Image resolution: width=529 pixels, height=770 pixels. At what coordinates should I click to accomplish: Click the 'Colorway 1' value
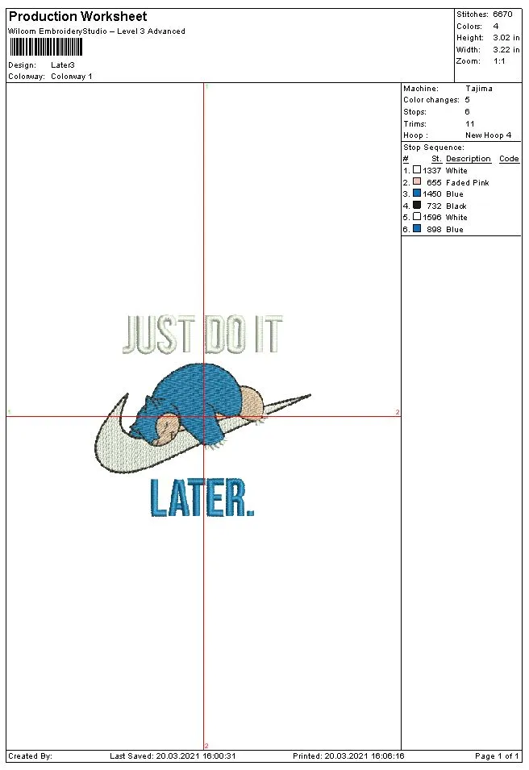tap(71, 76)
